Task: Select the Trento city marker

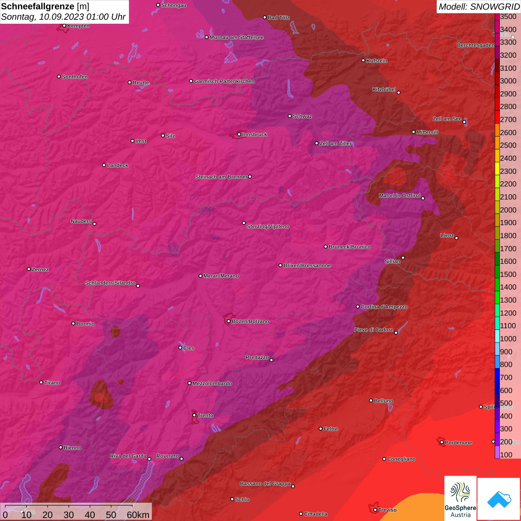Action: (x=194, y=415)
